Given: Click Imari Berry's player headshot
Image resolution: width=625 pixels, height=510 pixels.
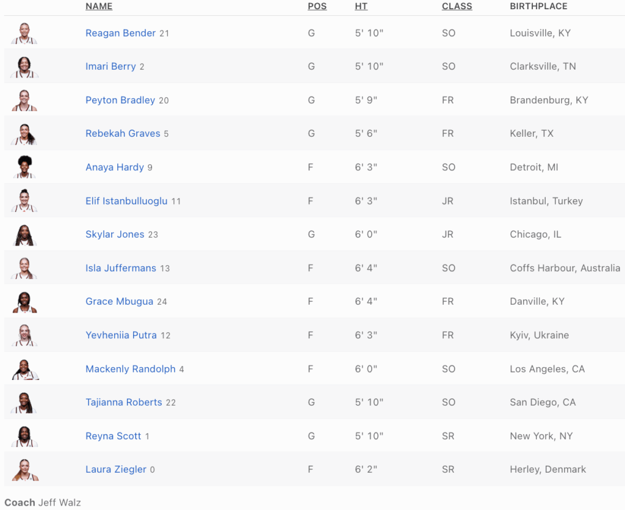Looking at the screenshot, I should tap(24, 67).
